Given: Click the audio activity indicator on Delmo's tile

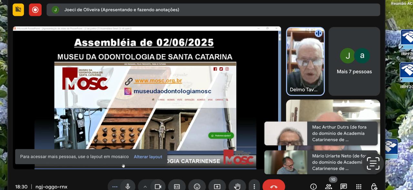Looking at the screenshot, I should pyautogui.click(x=318, y=33).
